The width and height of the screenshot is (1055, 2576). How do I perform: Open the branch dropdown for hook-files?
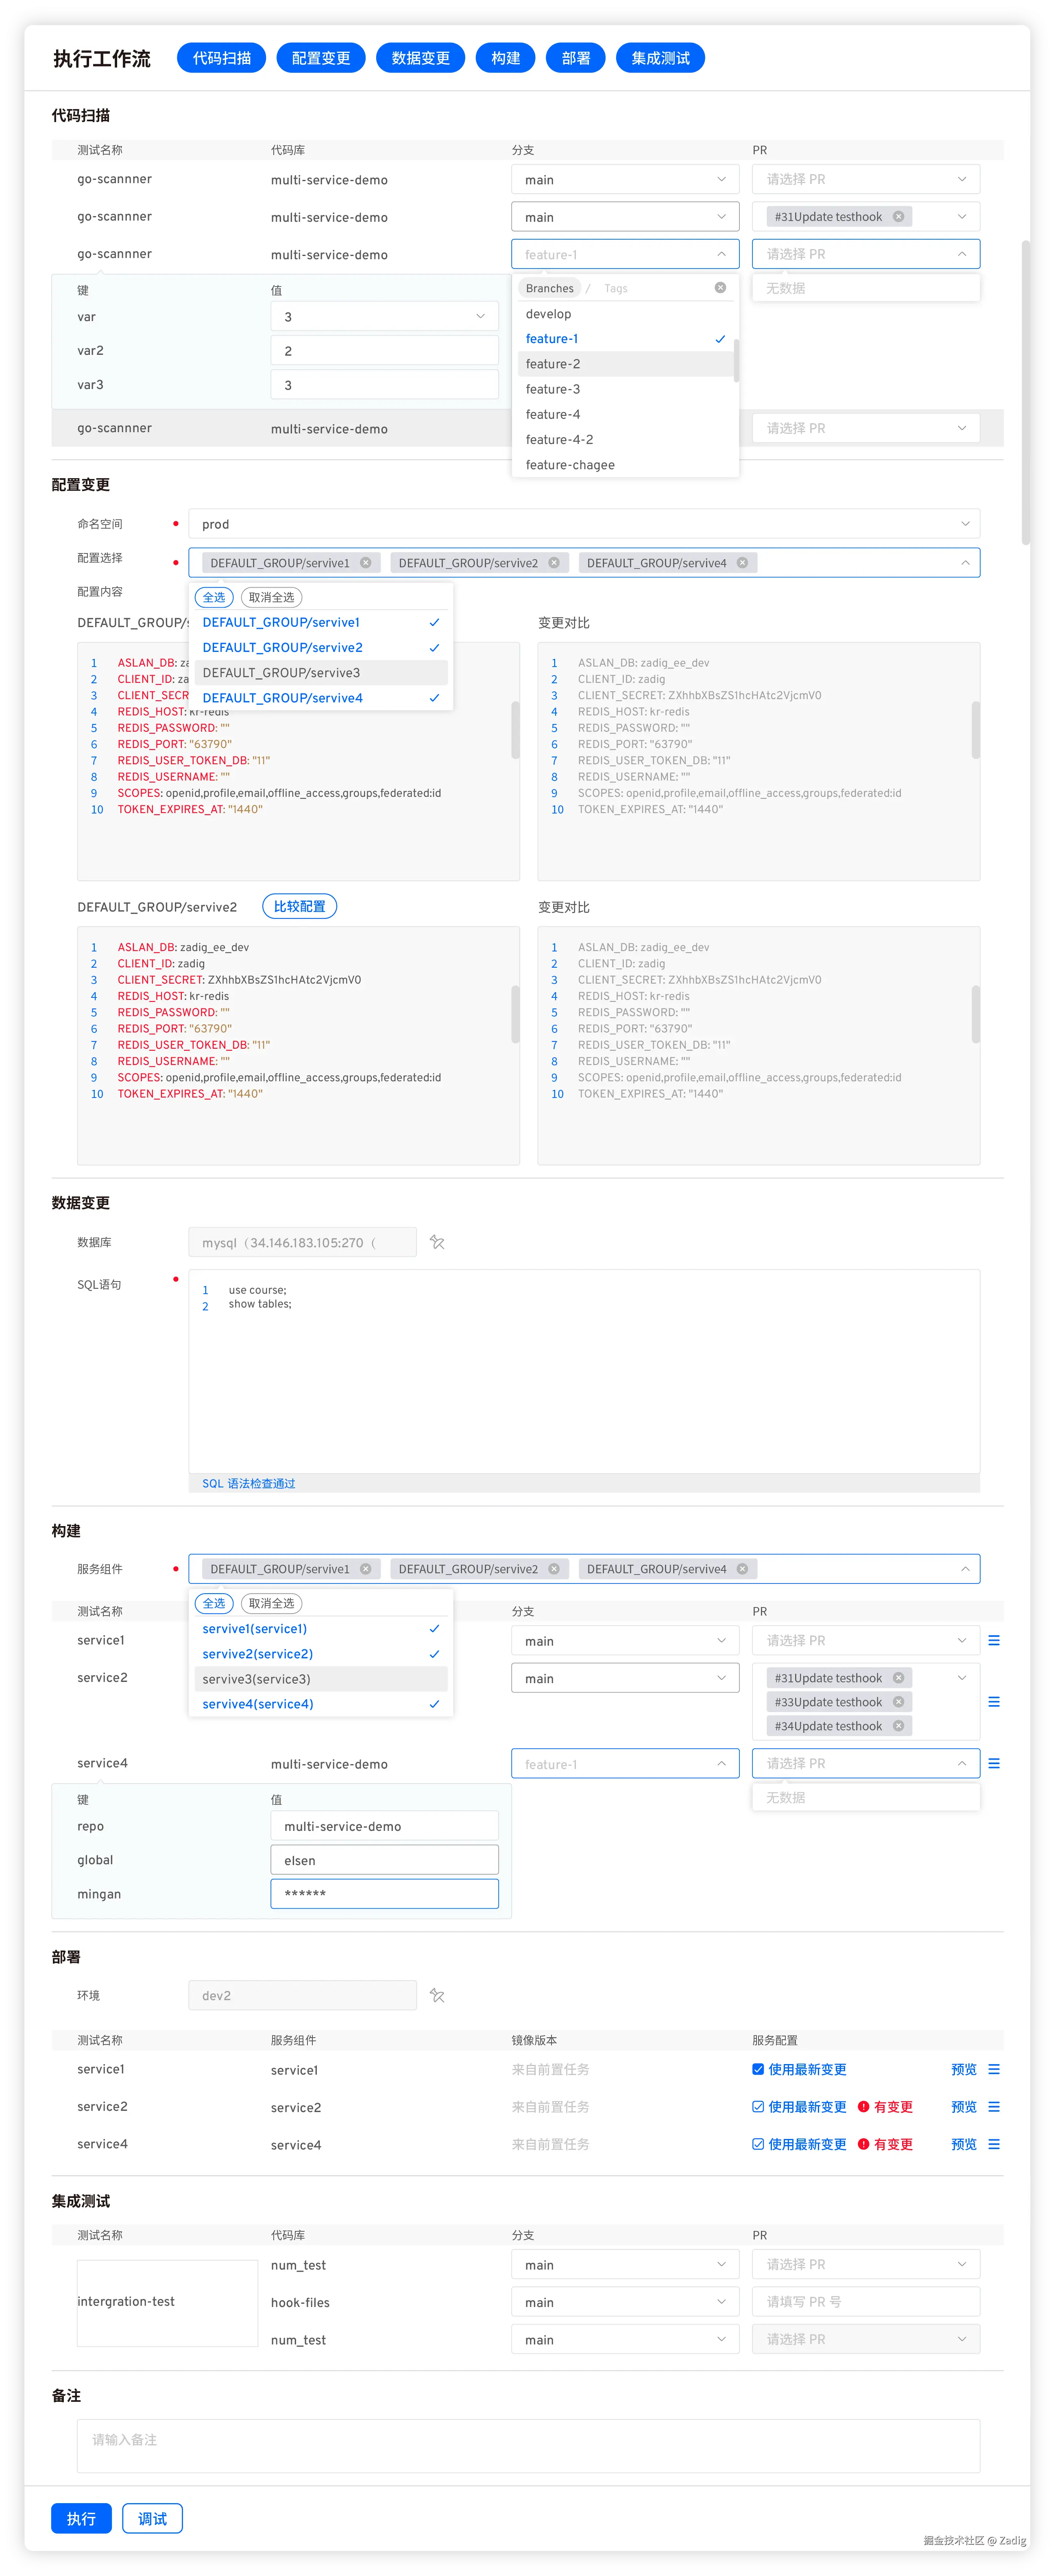tap(626, 2302)
